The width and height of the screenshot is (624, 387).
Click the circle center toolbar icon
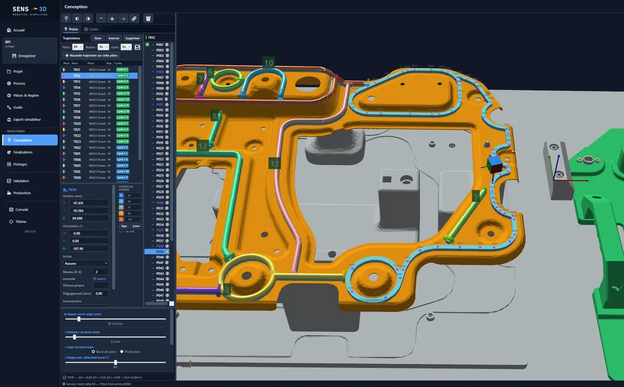(x=112, y=19)
